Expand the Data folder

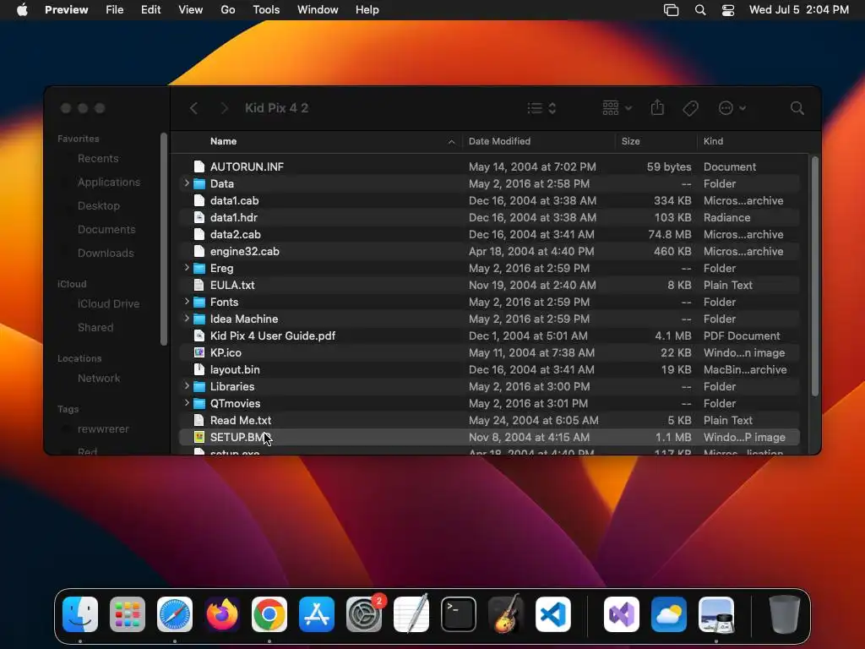pyautogui.click(x=187, y=183)
